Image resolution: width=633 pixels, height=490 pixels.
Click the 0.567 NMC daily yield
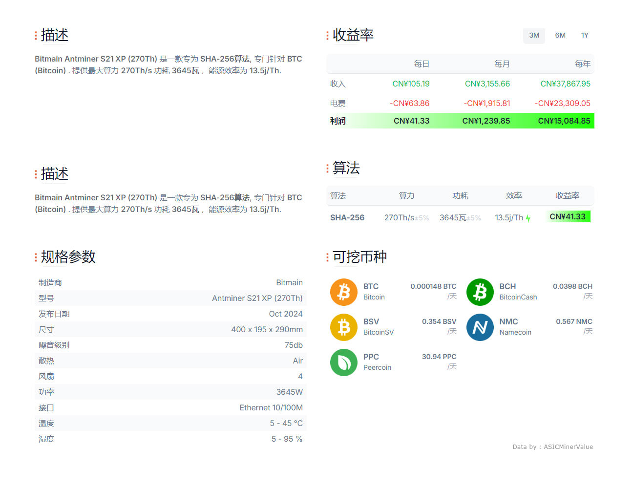pos(574,322)
